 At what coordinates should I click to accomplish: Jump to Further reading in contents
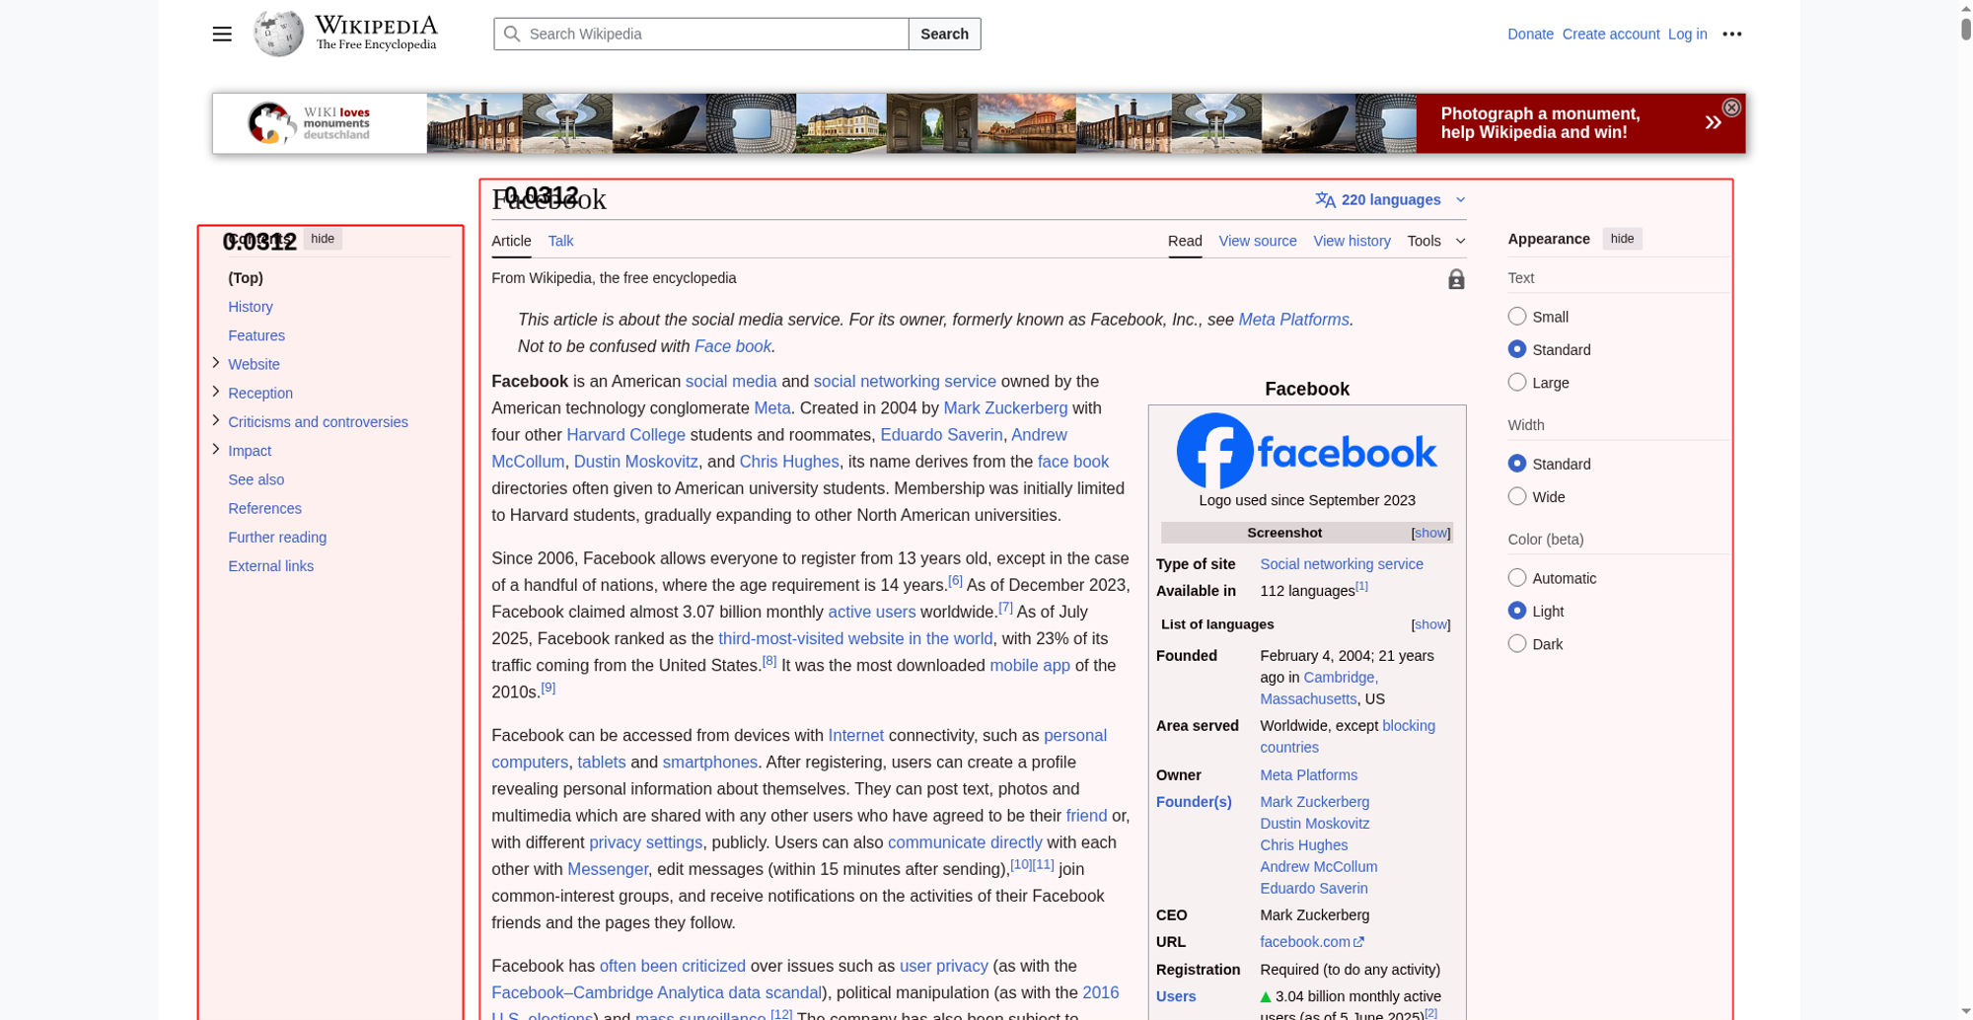coord(277,537)
